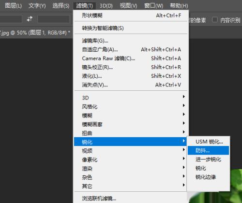Screen dimensions: 242x203
Task: Open 滤镜库(G)...
Action: pyautogui.click(x=131, y=41)
